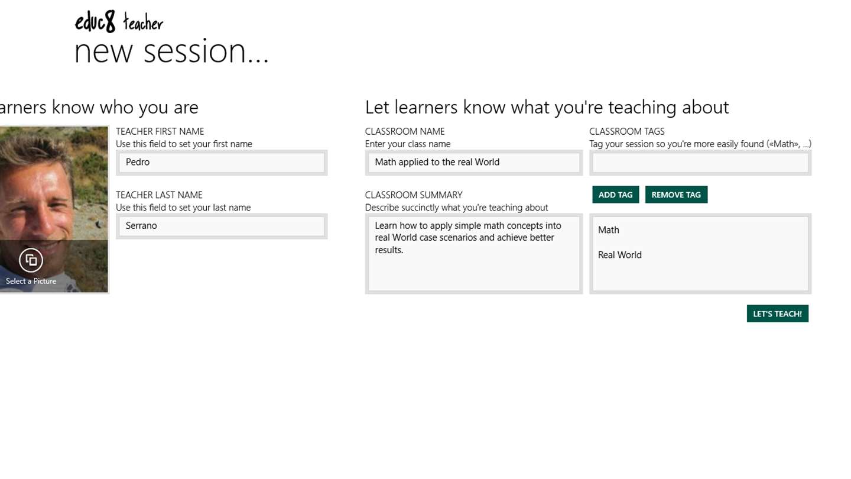Focus the first name field containing Pedro
851x479 pixels.
[x=222, y=163]
